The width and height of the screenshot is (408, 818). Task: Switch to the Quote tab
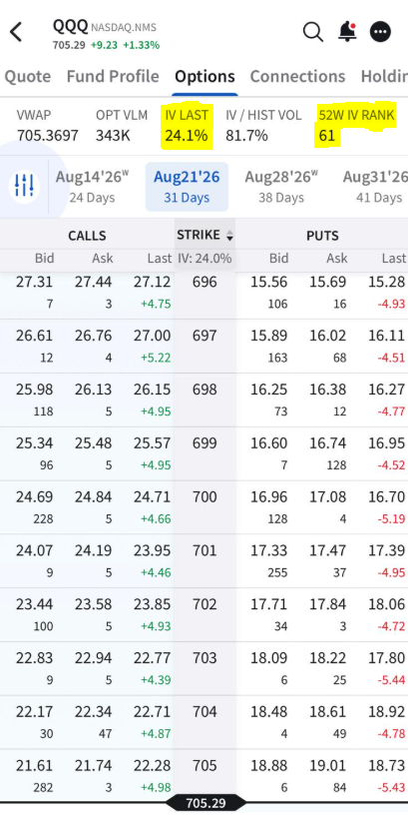point(28,76)
